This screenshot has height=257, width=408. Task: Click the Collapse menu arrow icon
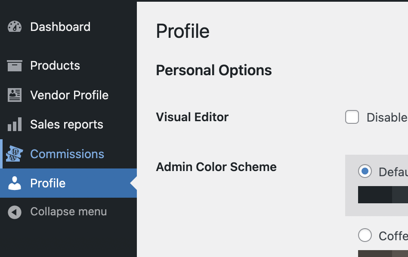(x=15, y=212)
